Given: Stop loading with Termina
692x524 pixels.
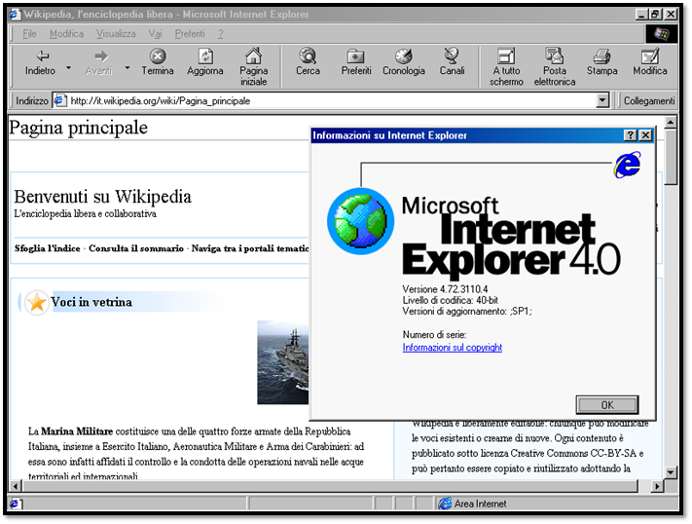Looking at the screenshot, I should tap(158, 62).
